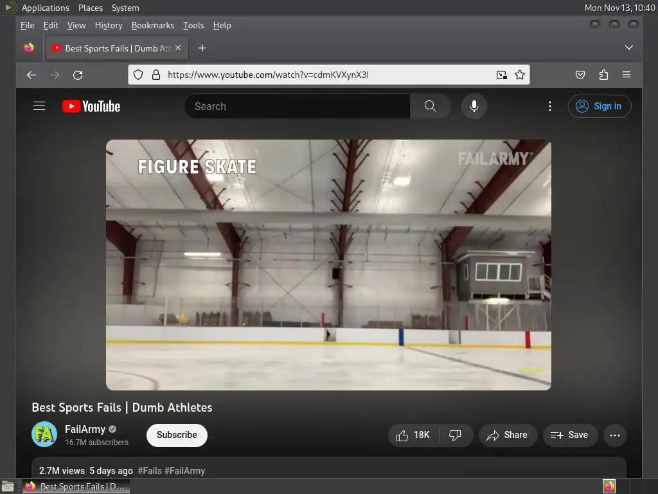Bookmark this page with star
The height and width of the screenshot is (494, 658).
click(519, 75)
